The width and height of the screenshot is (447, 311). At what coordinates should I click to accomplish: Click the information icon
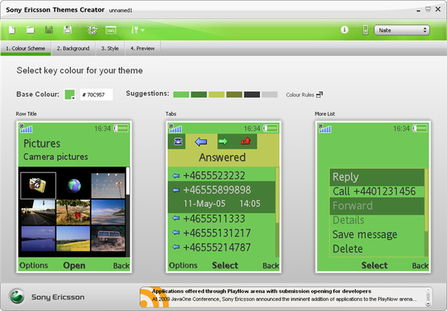344,30
